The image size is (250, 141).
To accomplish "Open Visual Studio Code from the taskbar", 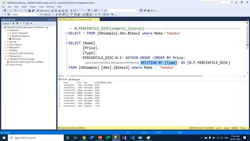I will (x=132, y=137).
